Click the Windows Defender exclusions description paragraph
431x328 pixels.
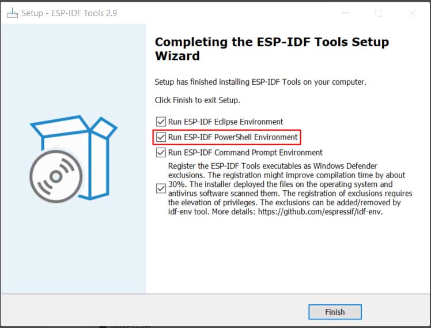click(x=290, y=188)
